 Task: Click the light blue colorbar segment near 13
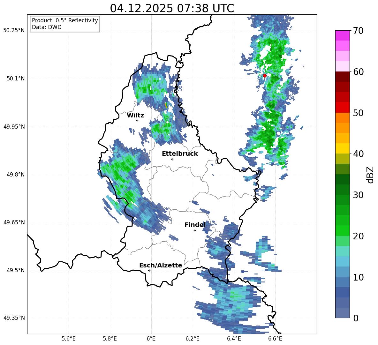pos(342,261)
